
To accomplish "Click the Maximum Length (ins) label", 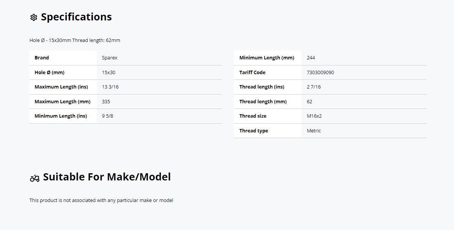I will [61, 87].
